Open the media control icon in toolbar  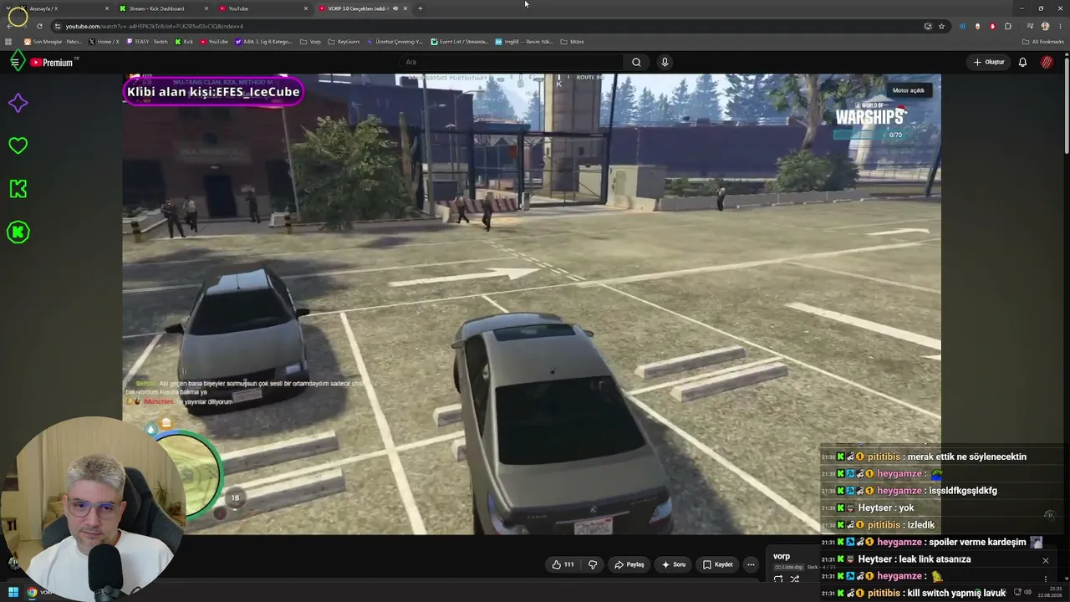[1030, 26]
